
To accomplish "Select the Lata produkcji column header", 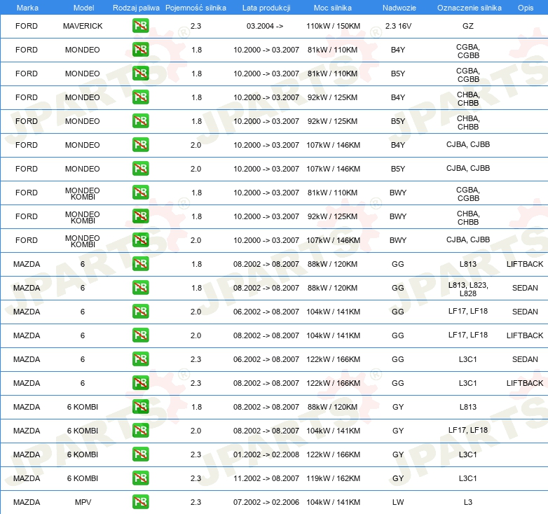I will click(266, 8).
